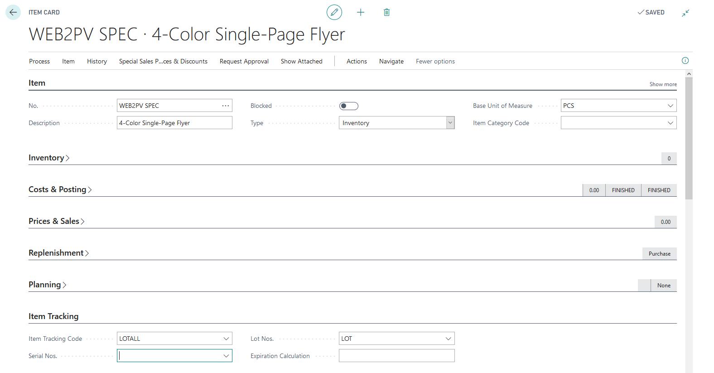Open the Process menu
The height and width of the screenshot is (373, 714).
[39, 61]
